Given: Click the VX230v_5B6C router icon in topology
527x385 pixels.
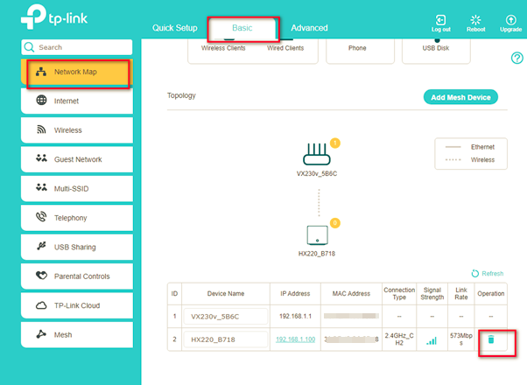Looking at the screenshot, I should tap(317, 154).
